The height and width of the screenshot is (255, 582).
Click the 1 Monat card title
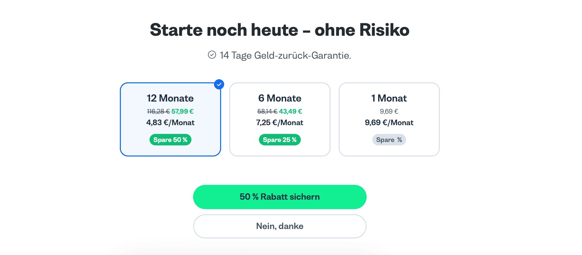coord(389,98)
